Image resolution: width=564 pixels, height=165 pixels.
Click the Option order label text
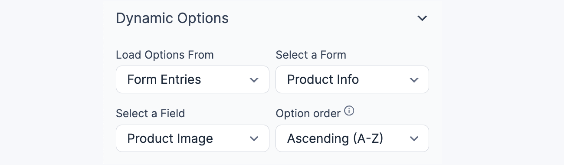click(308, 114)
